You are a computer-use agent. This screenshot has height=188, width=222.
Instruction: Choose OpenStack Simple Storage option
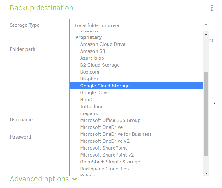click(110, 162)
